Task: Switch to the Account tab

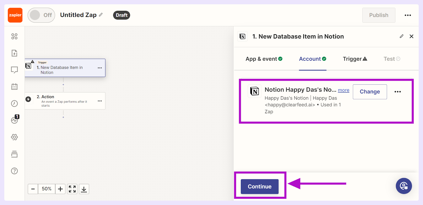Action: coord(312,59)
